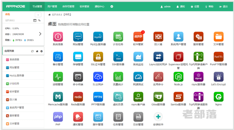
Task: Open the PHP desktop icon
Action: [58, 117]
